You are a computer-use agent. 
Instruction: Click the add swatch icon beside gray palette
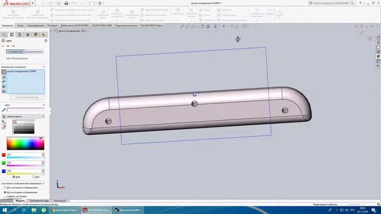point(4,122)
